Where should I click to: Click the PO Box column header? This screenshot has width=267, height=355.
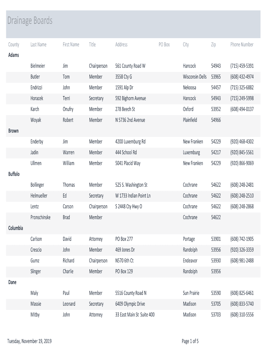[x=164, y=44]
